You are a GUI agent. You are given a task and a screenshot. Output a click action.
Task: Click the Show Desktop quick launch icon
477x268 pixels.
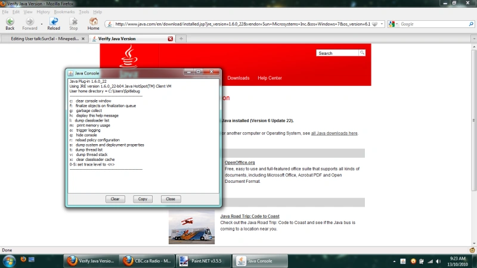coord(32,259)
